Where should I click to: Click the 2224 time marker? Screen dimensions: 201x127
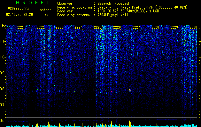tap(79, 27)
